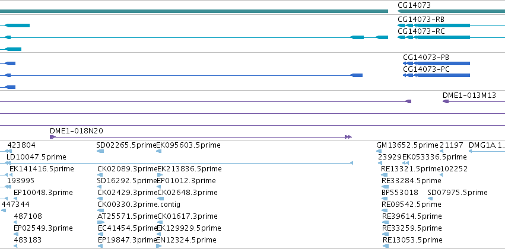
Task: Click the BP553018 EST label
Action: click(400, 193)
